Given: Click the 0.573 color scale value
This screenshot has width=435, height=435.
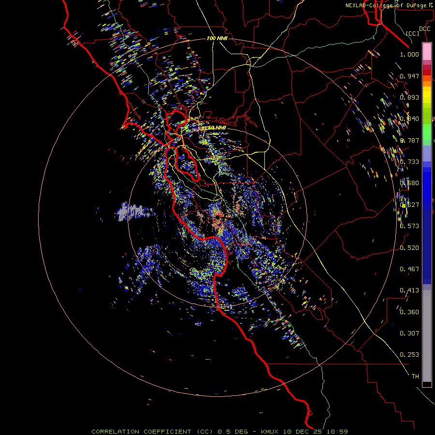Looking at the screenshot, I should pos(409,226).
